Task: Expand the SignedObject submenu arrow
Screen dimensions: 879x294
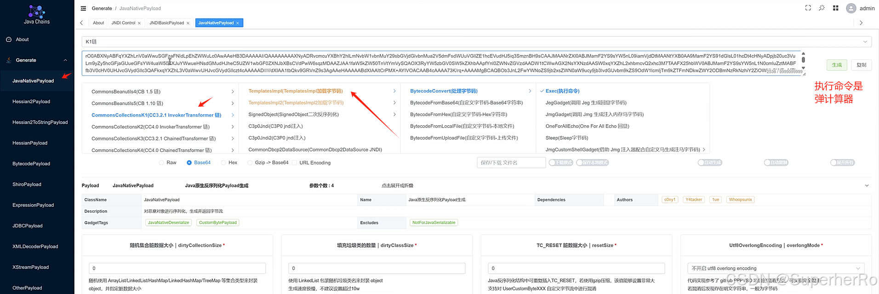Action: pos(394,115)
